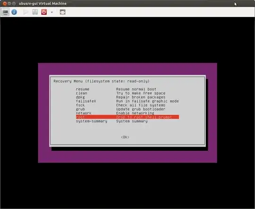Click 'Check all file systems' text

[x=141, y=105]
